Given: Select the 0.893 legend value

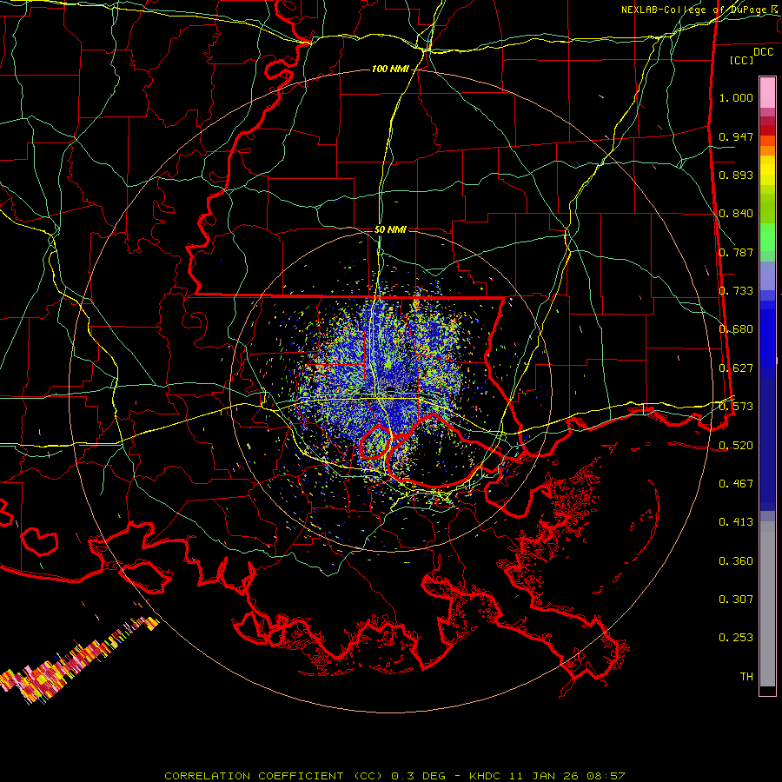Looking at the screenshot, I should click(x=736, y=175).
